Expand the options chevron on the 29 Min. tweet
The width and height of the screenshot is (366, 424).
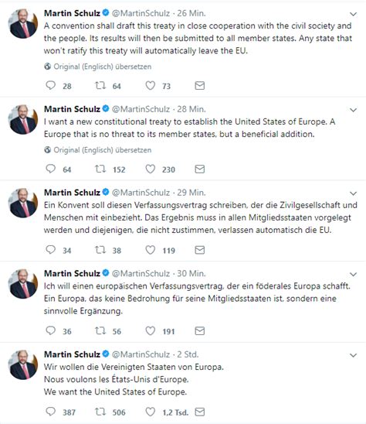353,193
